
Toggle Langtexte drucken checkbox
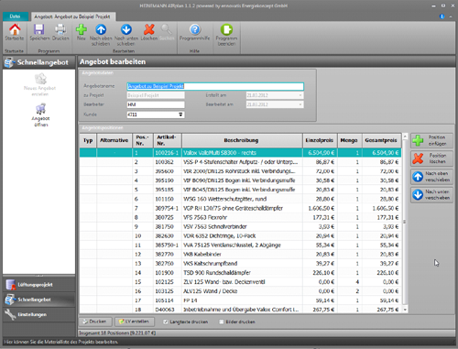(166, 322)
